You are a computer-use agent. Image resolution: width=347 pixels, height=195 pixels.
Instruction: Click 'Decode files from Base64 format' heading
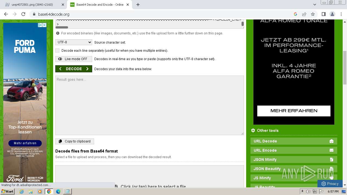pyautogui.click(x=86, y=151)
